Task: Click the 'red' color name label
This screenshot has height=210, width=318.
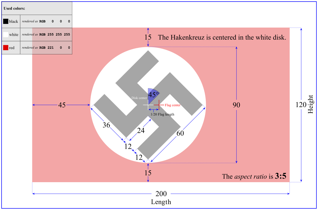Action: (12, 48)
